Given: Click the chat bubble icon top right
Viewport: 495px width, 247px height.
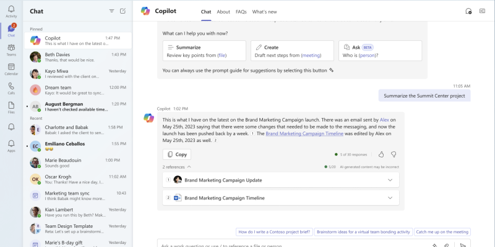Looking at the screenshot, I should tap(468, 11).
